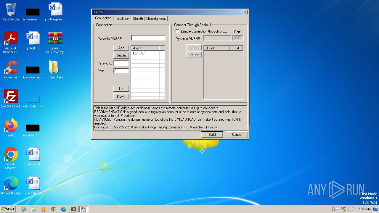Move the entry Up in list
Viewport: 379px width, 213px height.
121,89
